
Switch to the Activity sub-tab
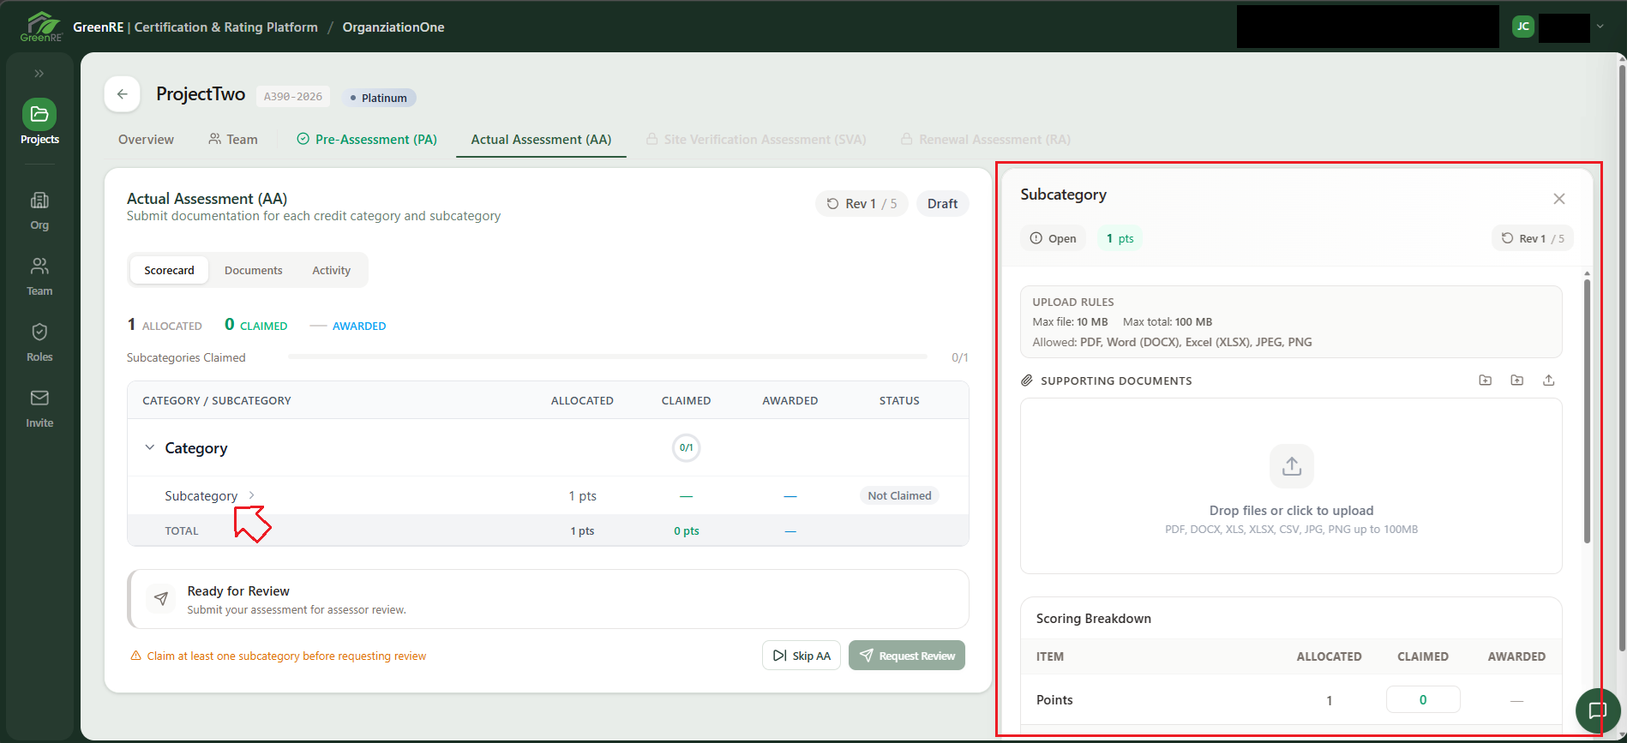pyautogui.click(x=331, y=270)
